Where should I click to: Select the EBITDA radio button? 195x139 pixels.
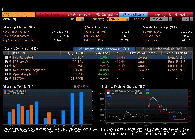[x=10, y=78]
